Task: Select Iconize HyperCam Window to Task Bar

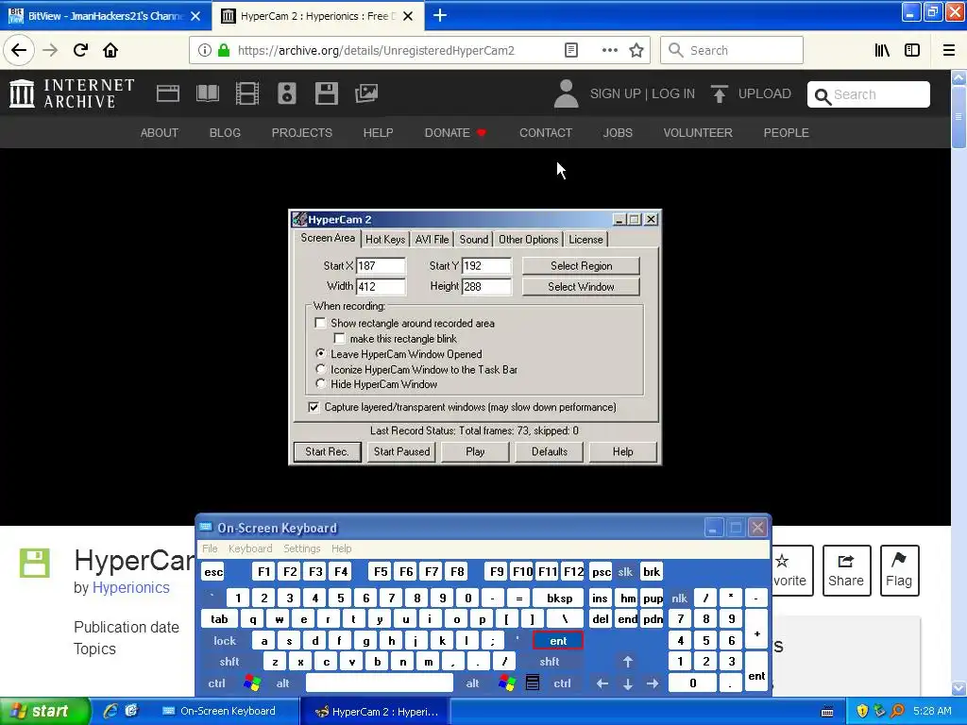Action: (x=320, y=369)
